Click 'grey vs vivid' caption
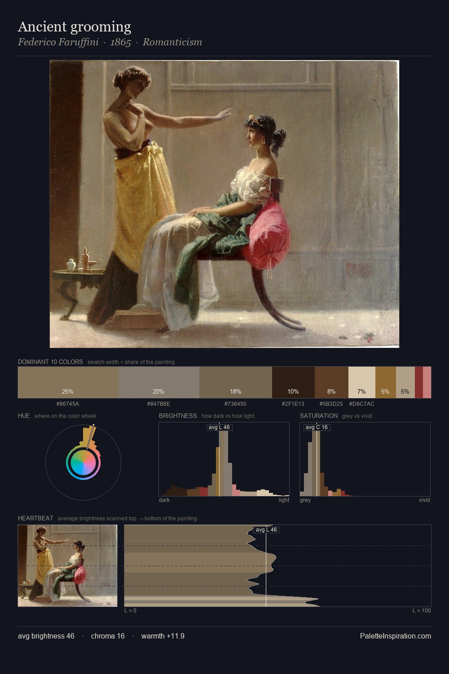Screen dimensions: 449x674 point(357,416)
